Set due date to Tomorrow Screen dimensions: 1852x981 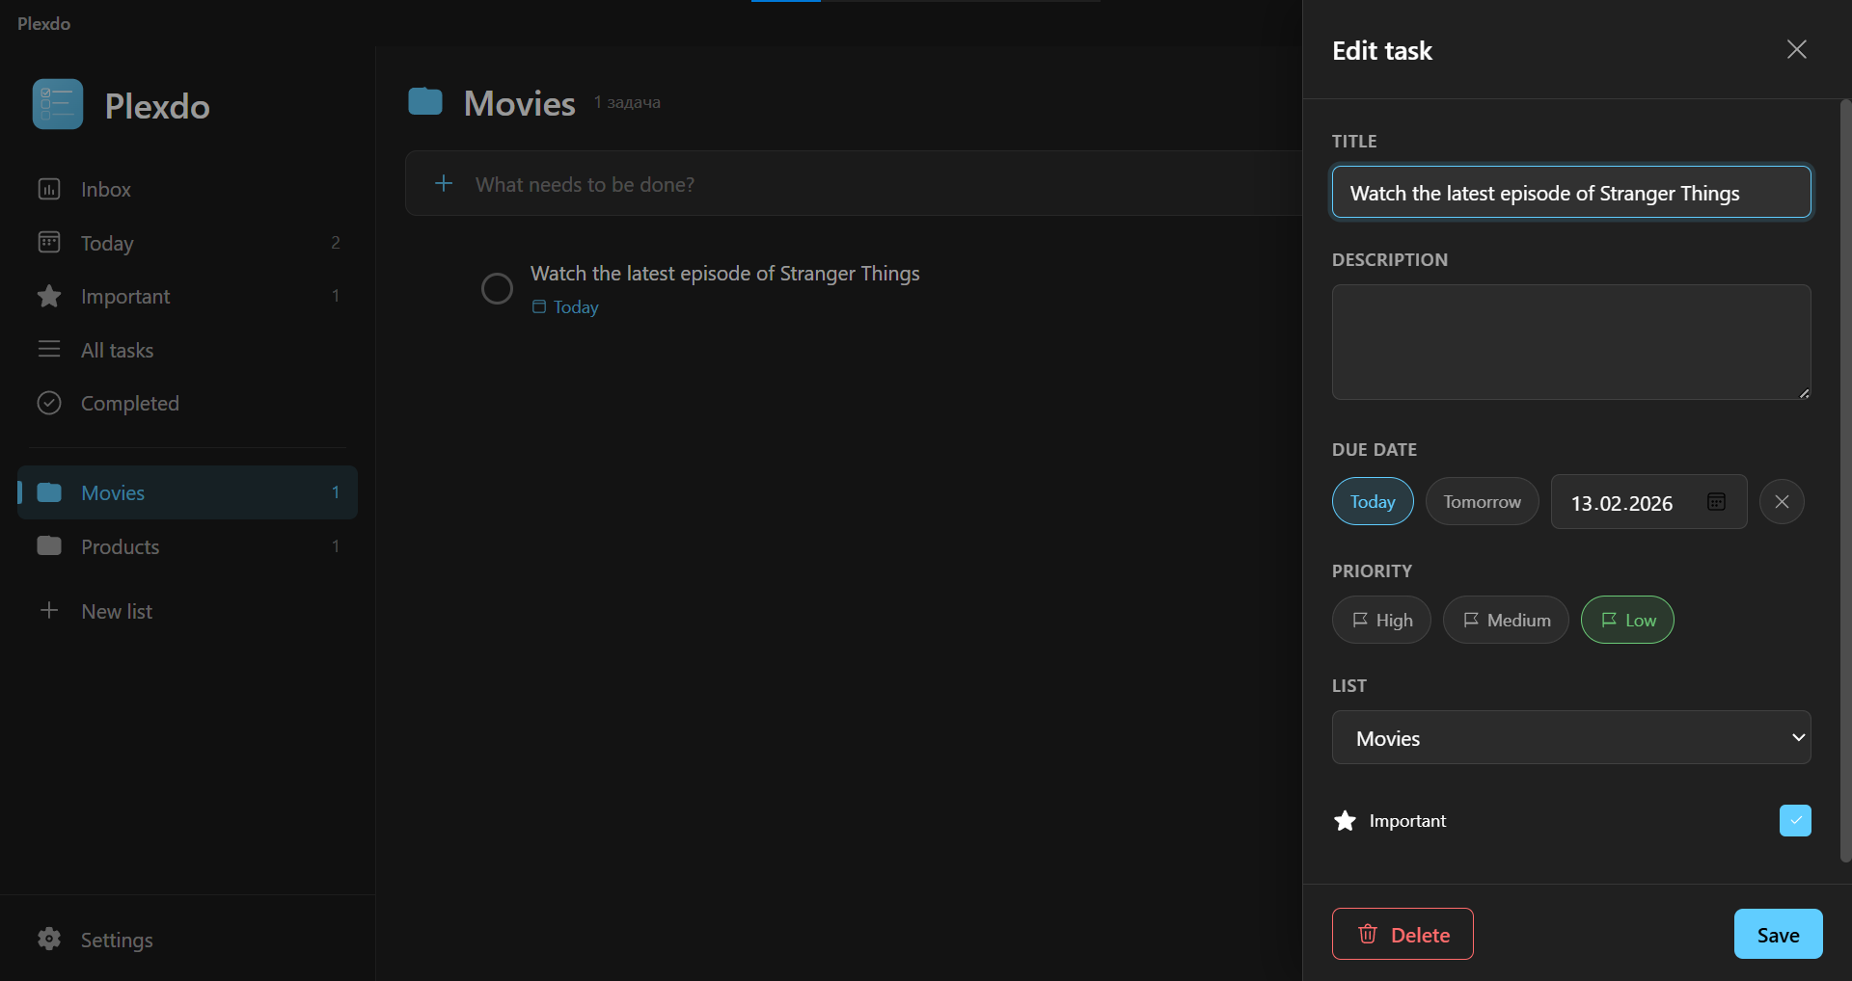pyautogui.click(x=1481, y=501)
